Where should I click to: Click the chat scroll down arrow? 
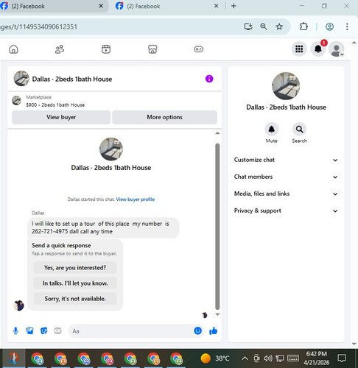[x=217, y=314]
